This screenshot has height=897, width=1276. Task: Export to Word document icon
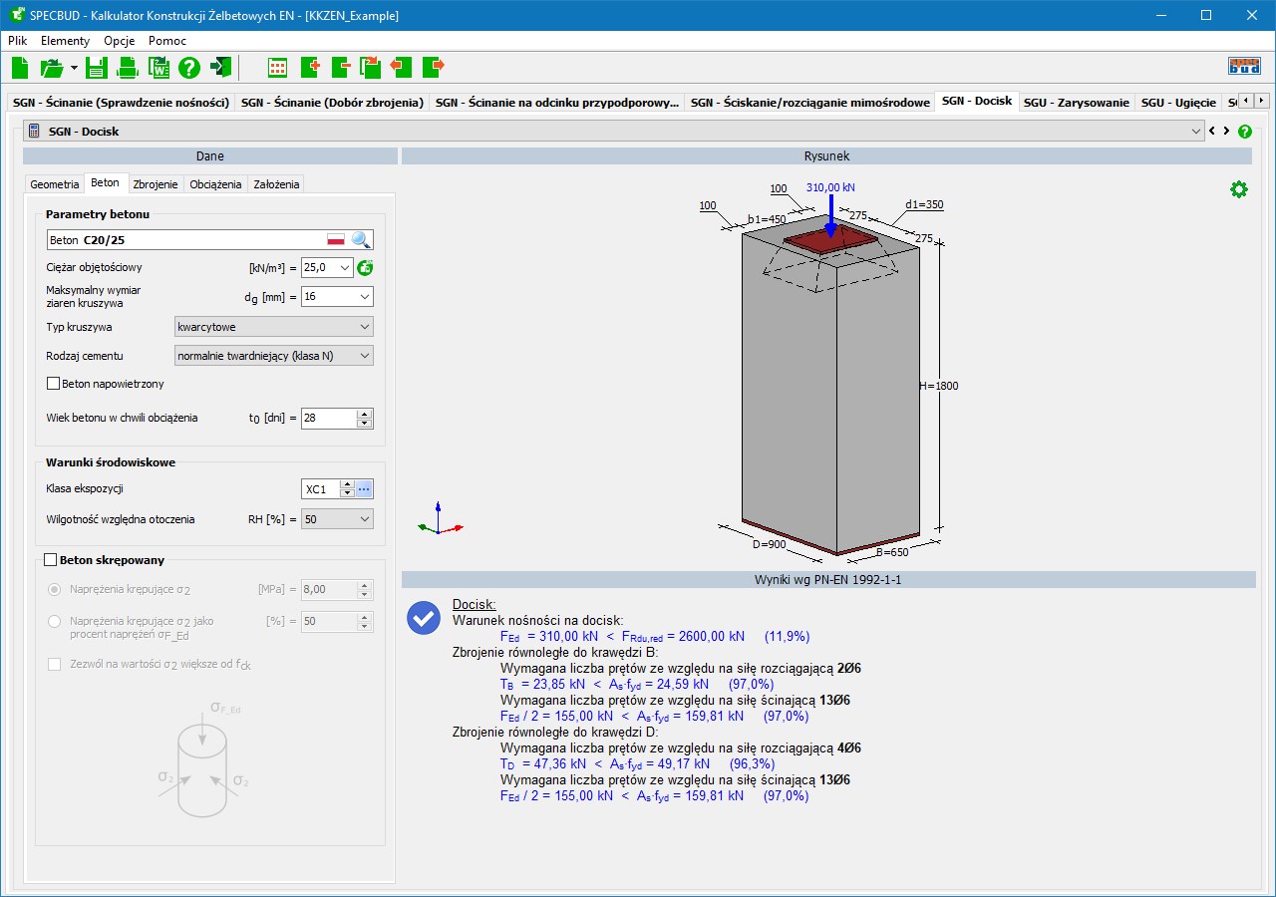[159, 68]
